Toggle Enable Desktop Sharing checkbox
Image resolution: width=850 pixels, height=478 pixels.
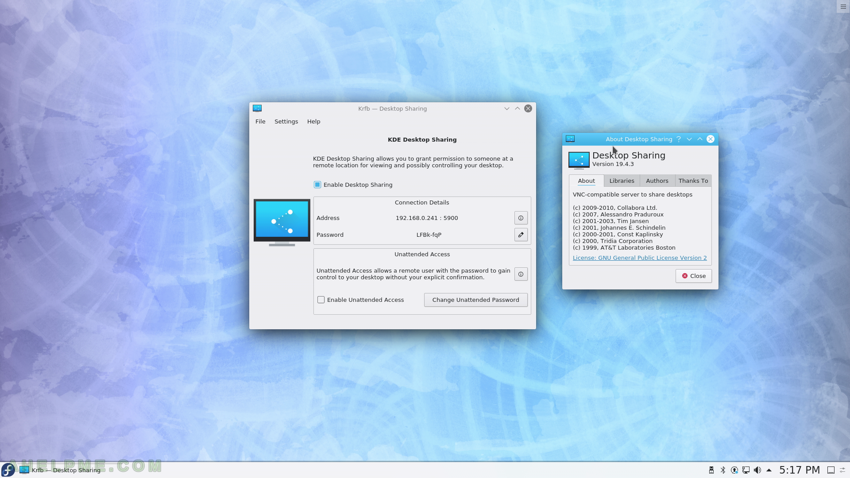point(317,185)
